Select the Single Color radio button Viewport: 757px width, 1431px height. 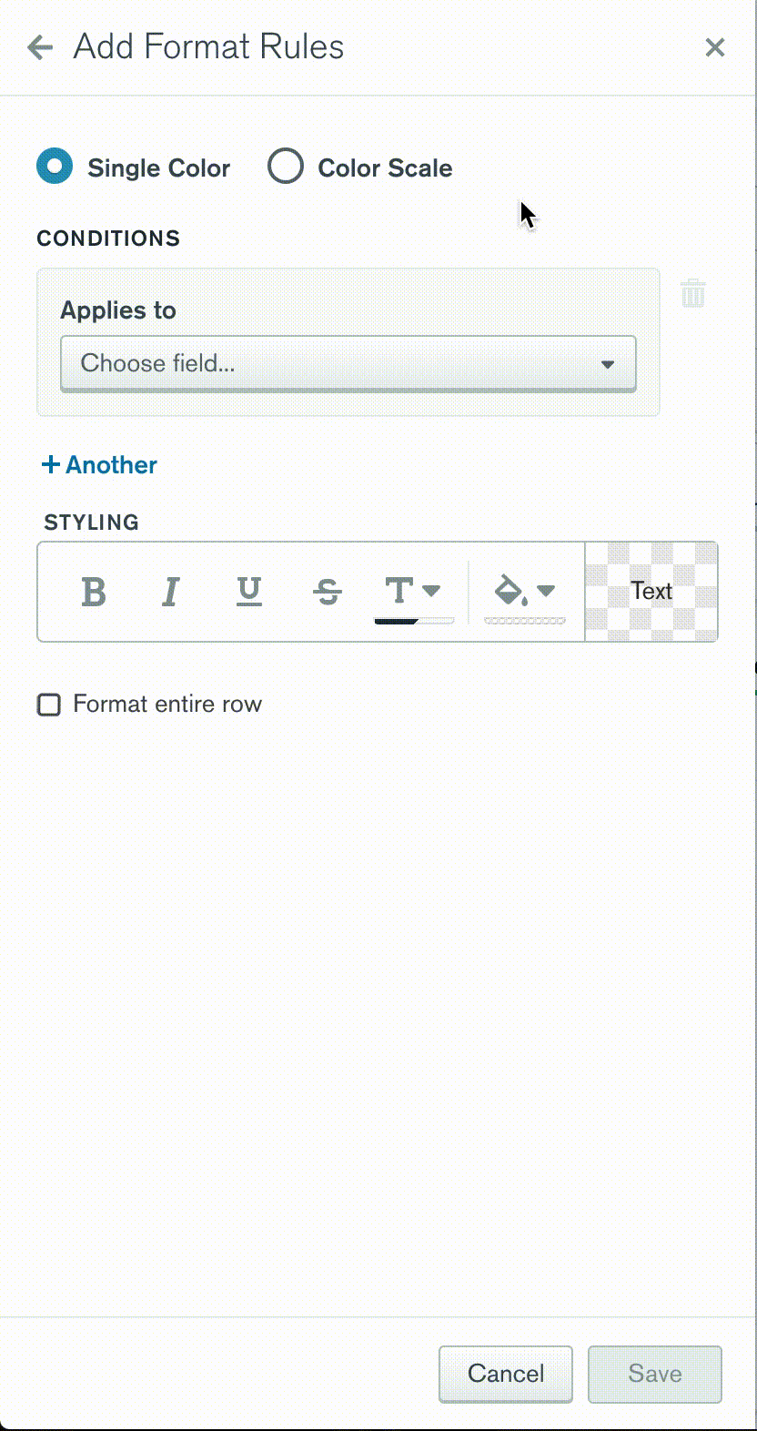pyautogui.click(x=55, y=167)
